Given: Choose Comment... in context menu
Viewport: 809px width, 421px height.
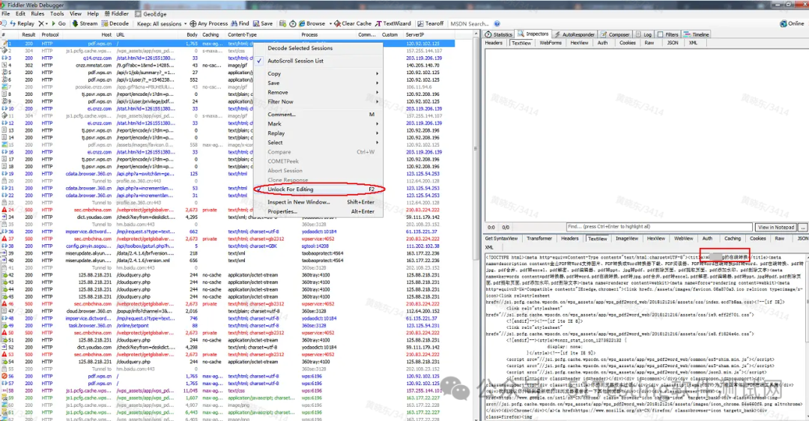Looking at the screenshot, I should [x=318, y=115].
